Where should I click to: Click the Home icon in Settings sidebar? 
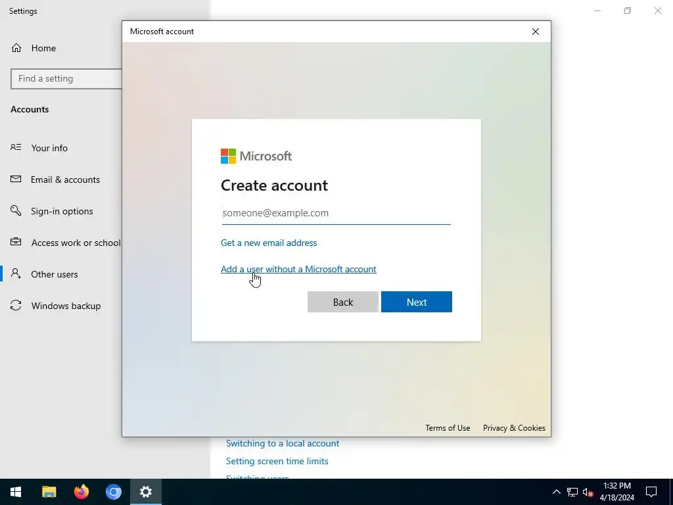(16, 47)
